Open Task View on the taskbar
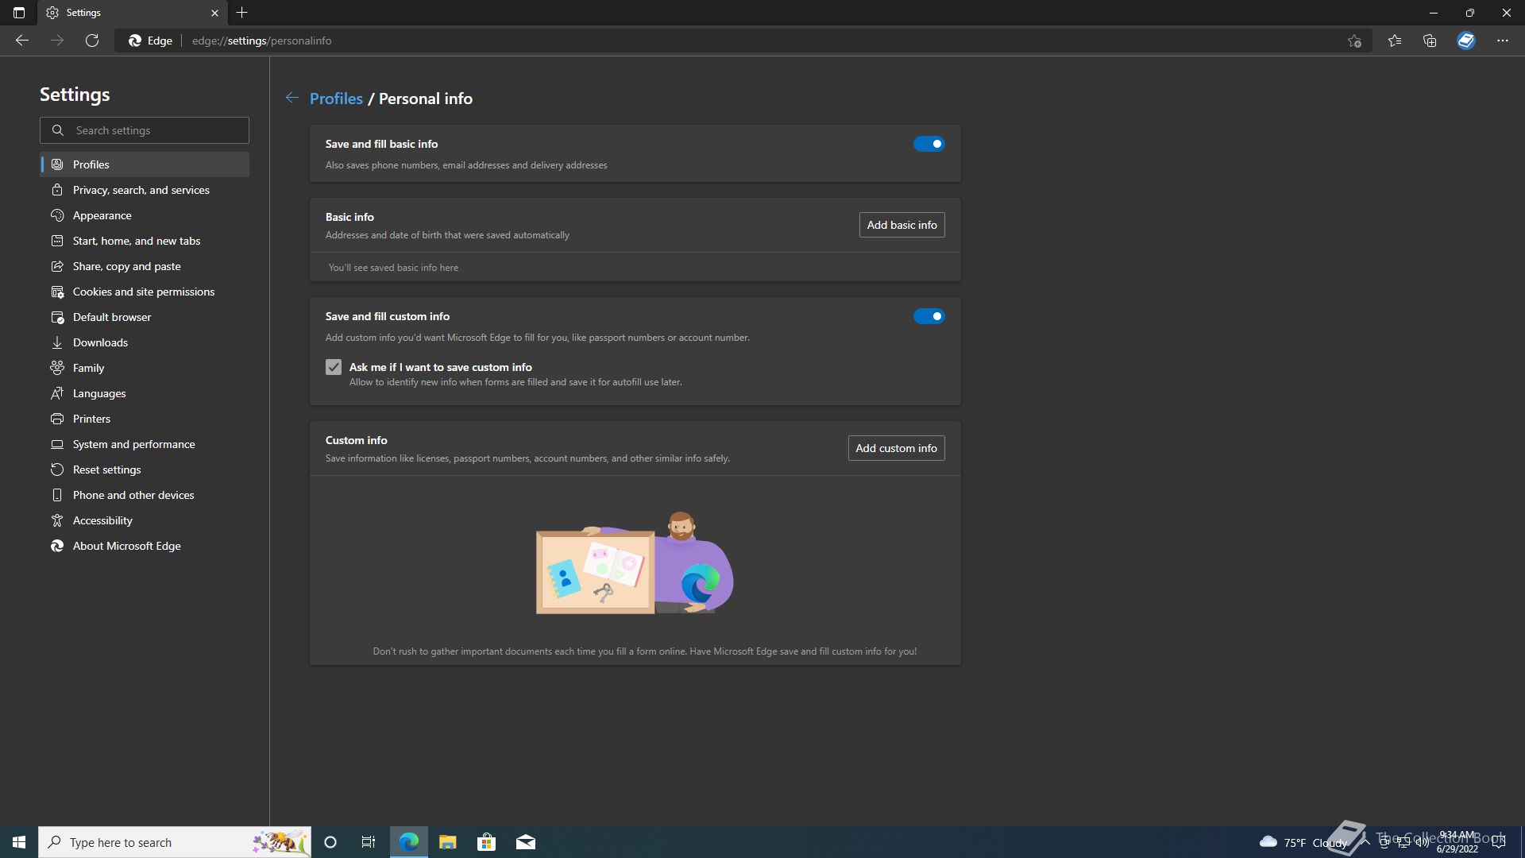This screenshot has width=1525, height=858. (369, 842)
